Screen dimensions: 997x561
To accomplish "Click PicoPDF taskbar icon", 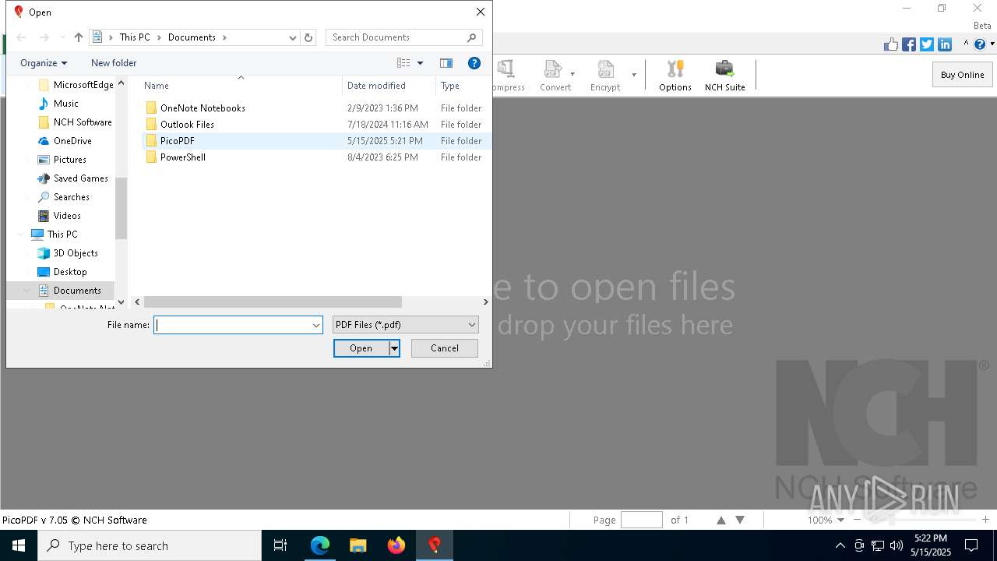I will click(435, 545).
